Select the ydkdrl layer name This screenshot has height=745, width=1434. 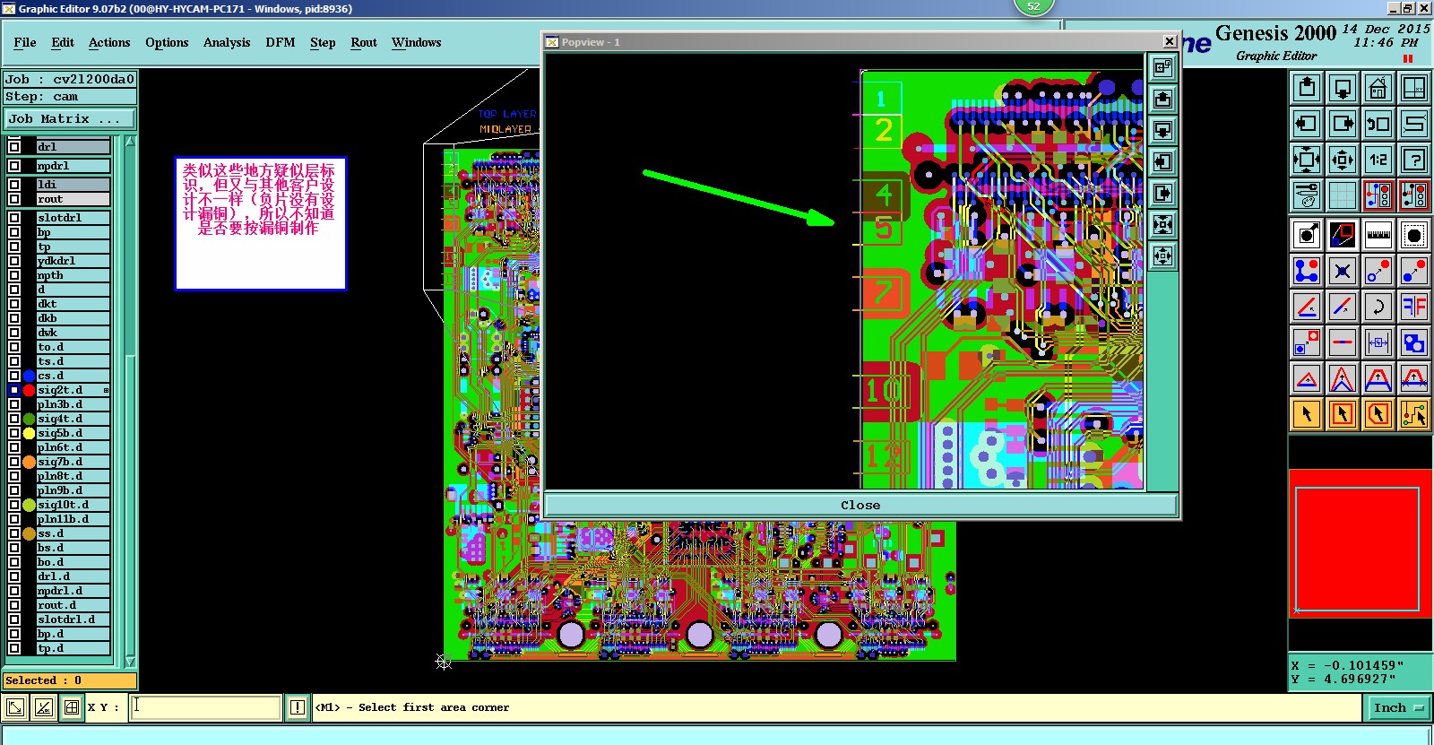click(73, 261)
